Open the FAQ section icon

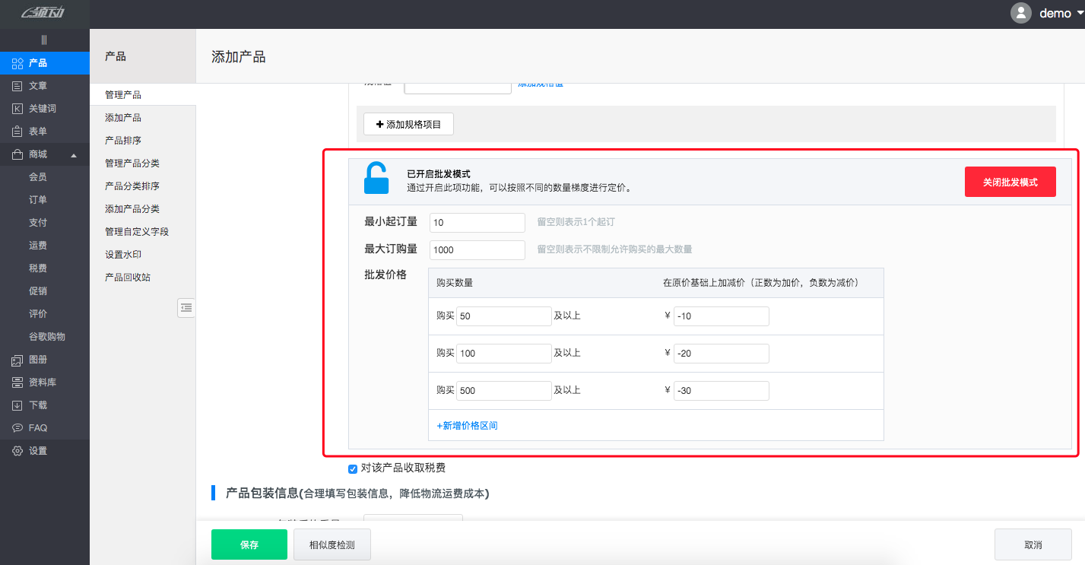(x=17, y=427)
